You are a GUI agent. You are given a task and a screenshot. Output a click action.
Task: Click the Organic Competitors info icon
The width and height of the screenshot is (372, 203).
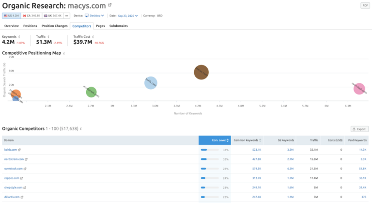pos(81,129)
